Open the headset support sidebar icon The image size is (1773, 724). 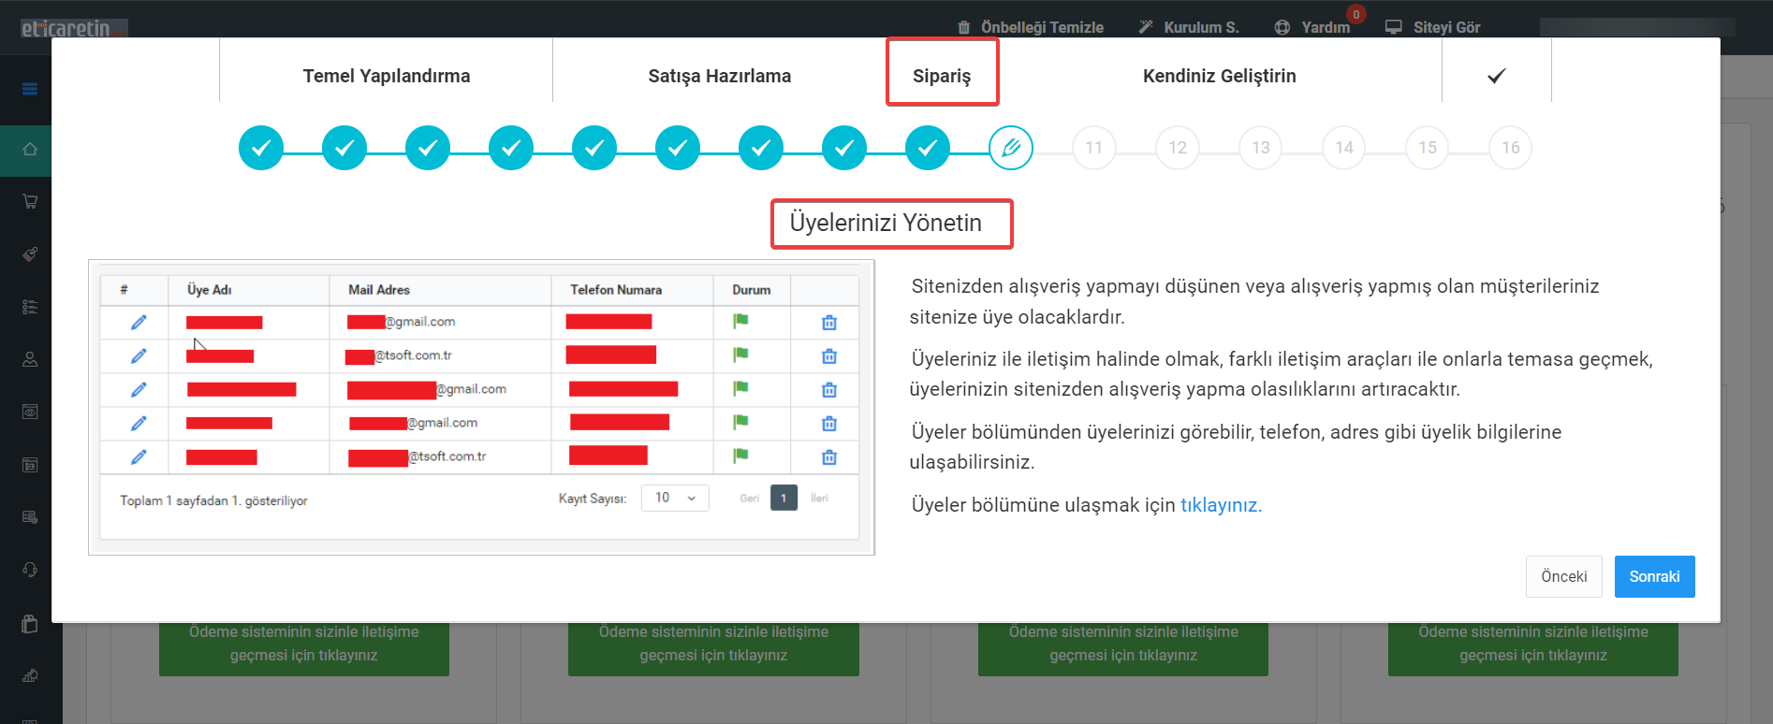tap(30, 570)
